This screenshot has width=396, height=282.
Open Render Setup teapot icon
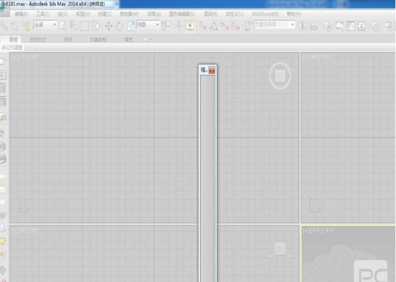tap(389, 26)
